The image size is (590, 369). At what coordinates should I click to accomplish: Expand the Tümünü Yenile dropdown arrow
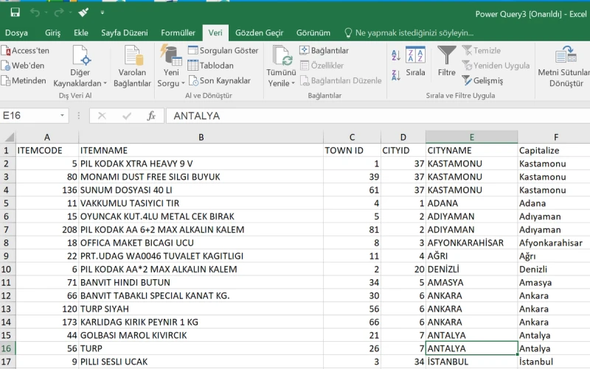coord(293,83)
